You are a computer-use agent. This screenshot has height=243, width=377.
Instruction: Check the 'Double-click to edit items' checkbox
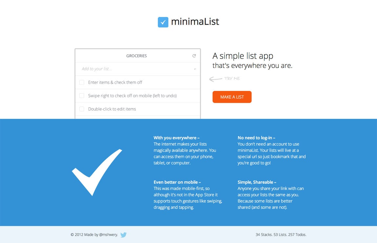click(82, 109)
